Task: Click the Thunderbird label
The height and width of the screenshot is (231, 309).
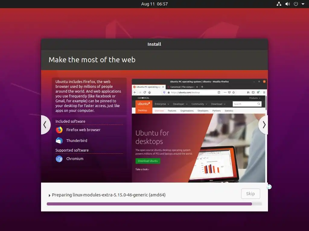Action: tap(77, 141)
